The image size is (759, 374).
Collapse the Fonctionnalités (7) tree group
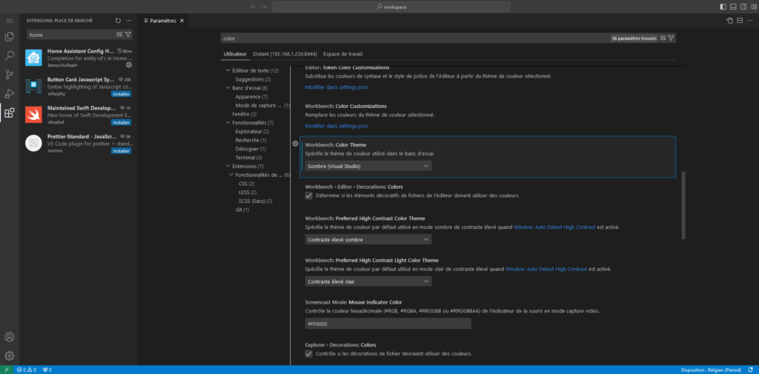(x=228, y=123)
